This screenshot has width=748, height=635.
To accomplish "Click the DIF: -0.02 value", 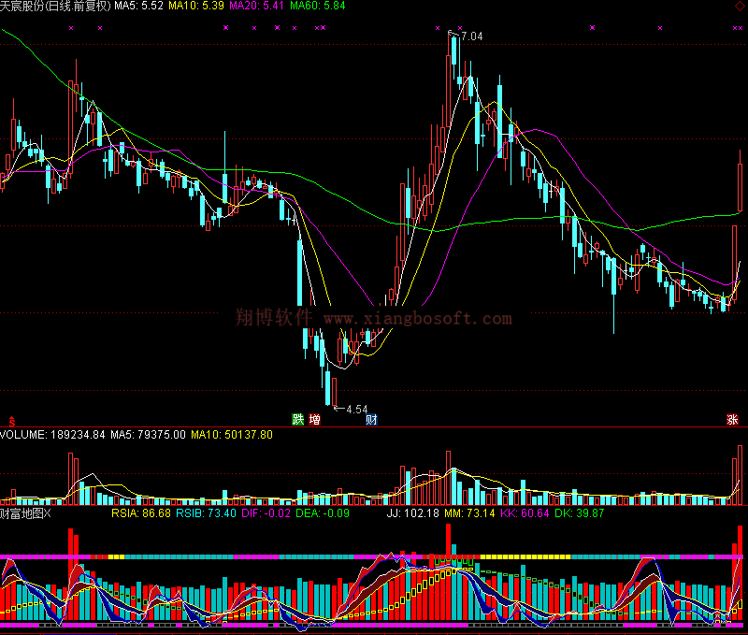I will [x=266, y=513].
